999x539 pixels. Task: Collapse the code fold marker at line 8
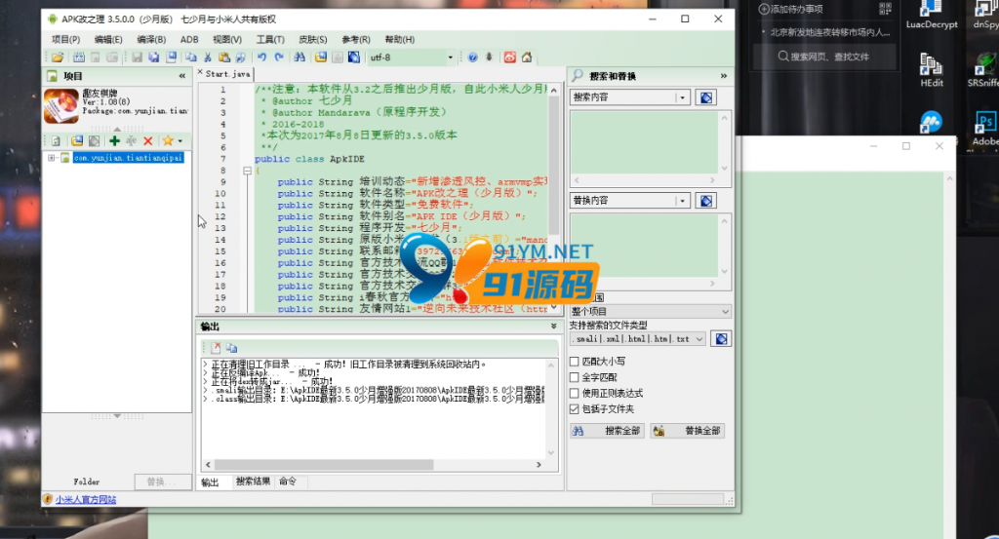[247, 171]
